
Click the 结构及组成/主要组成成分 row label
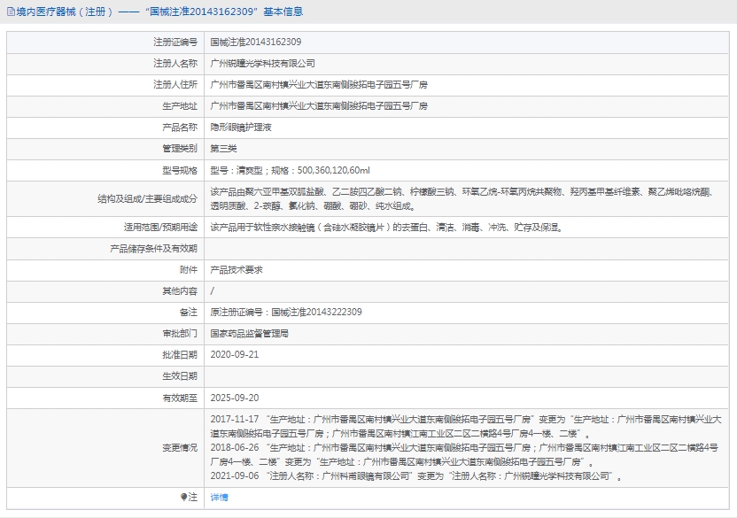click(147, 198)
